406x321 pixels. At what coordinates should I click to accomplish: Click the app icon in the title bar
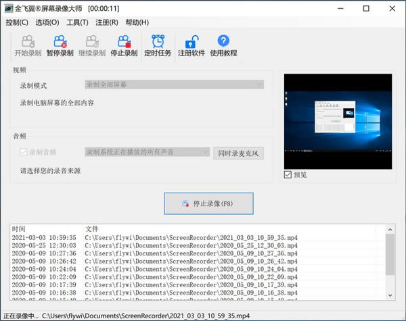(7, 9)
